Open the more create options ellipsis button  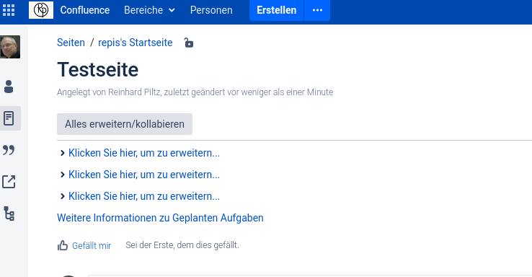(317, 10)
